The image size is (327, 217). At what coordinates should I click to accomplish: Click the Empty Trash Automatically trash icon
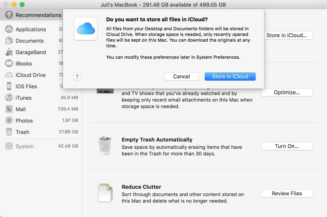[105, 145]
